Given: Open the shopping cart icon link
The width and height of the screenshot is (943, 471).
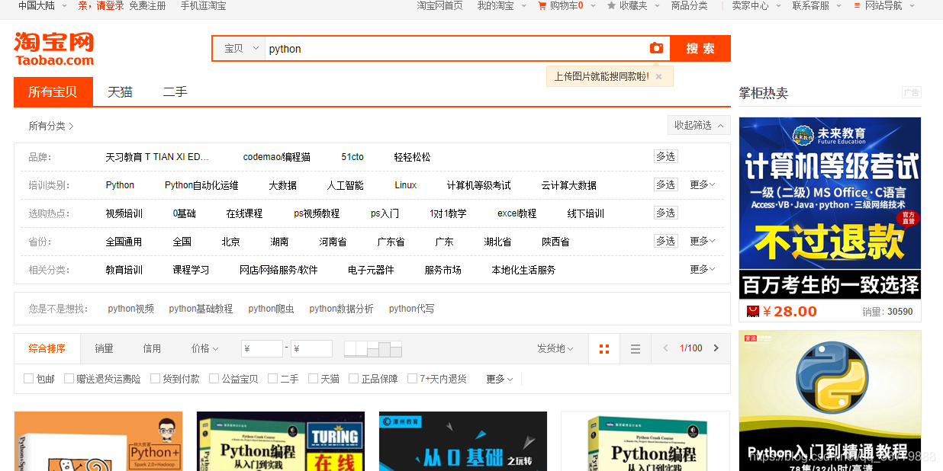Looking at the screenshot, I should [x=542, y=5].
